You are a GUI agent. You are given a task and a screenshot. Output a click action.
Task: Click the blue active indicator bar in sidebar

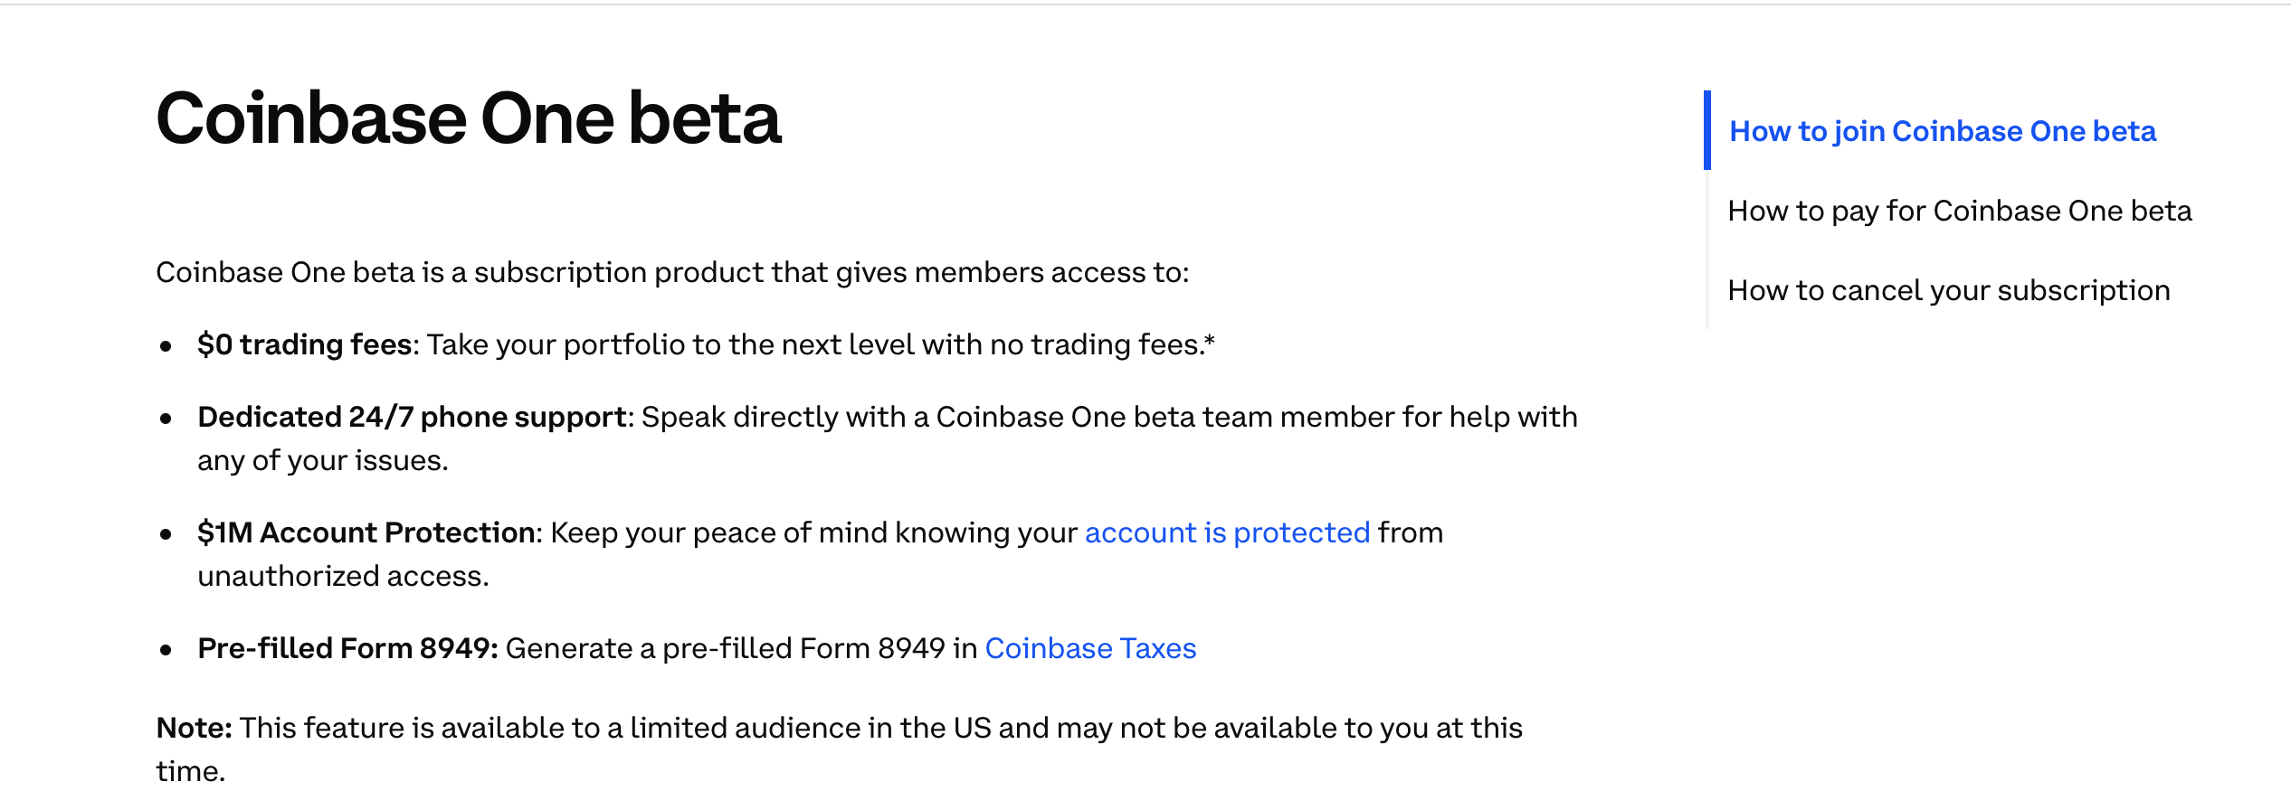click(x=1706, y=130)
